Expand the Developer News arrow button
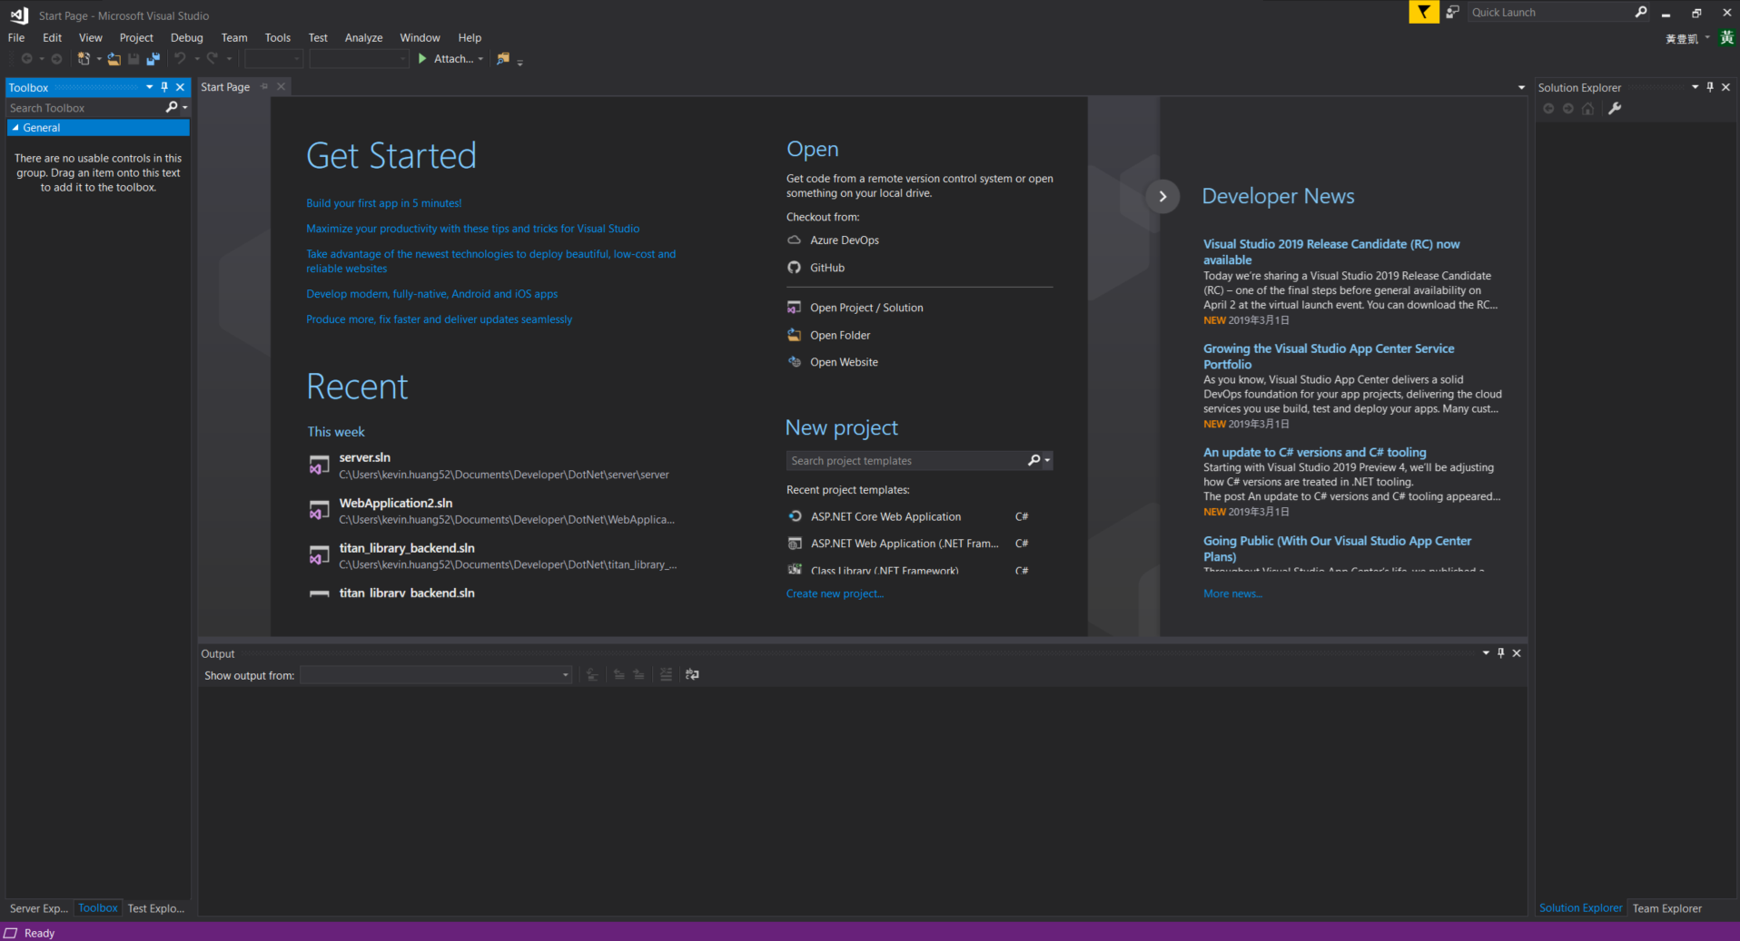This screenshot has width=1740, height=941. [x=1162, y=197]
